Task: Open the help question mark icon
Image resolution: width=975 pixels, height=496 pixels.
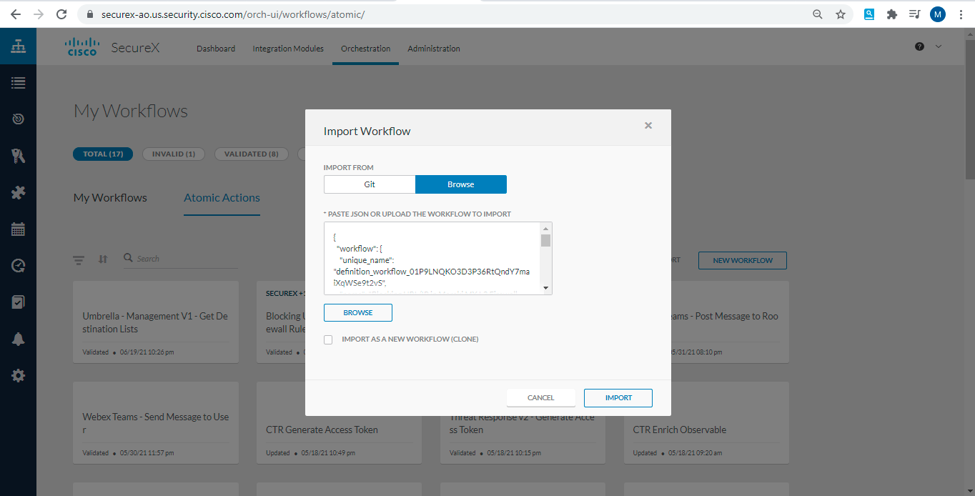Action: pyautogui.click(x=919, y=46)
